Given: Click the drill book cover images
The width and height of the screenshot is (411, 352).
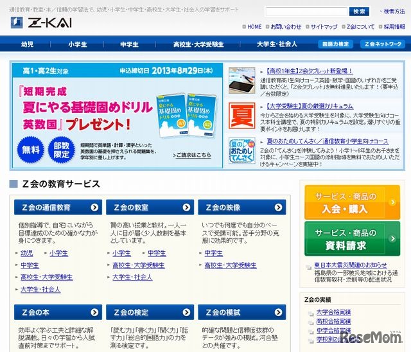Looking at the screenshot, I should click(x=187, y=115).
